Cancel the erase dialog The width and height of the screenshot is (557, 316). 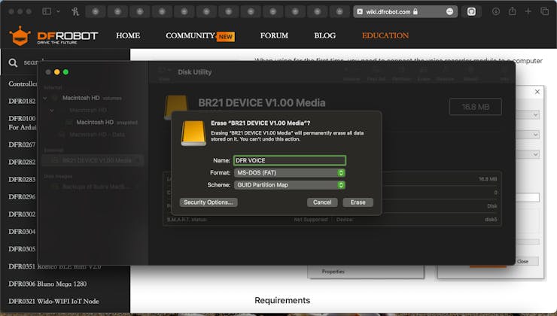pos(322,202)
